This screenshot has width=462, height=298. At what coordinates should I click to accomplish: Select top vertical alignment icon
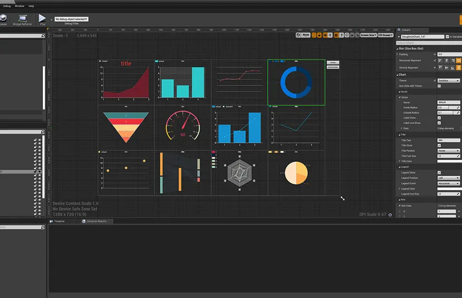coord(440,68)
